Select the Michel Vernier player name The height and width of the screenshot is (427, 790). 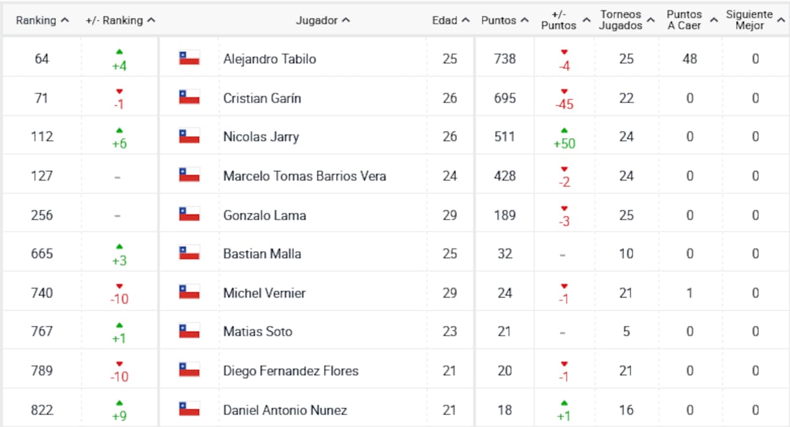[264, 293]
